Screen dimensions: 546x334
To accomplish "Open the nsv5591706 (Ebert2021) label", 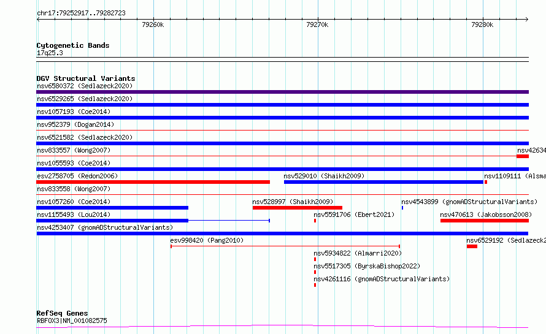I will [354, 214].
